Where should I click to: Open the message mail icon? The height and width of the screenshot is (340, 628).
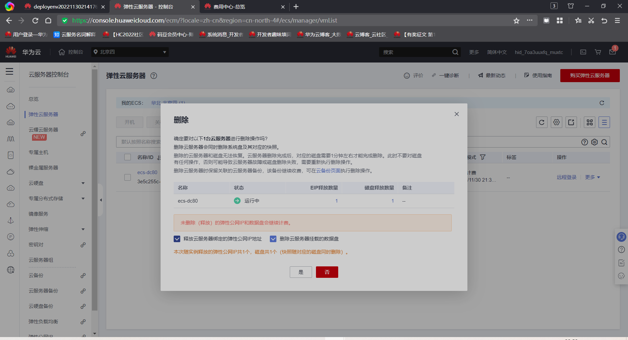tap(613, 52)
